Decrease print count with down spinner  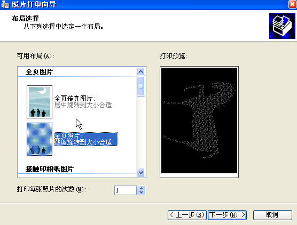pyautogui.click(x=142, y=192)
